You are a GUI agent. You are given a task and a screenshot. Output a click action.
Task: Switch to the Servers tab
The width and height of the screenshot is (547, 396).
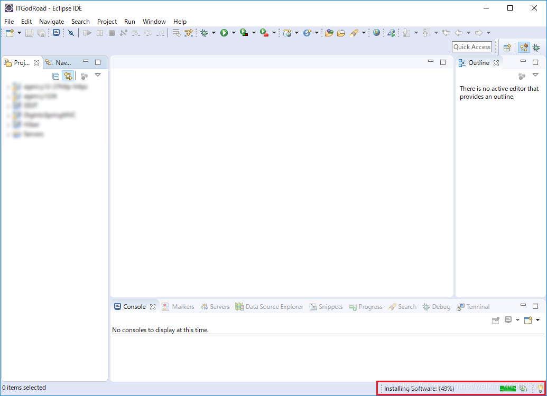click(x=215, y=307)
